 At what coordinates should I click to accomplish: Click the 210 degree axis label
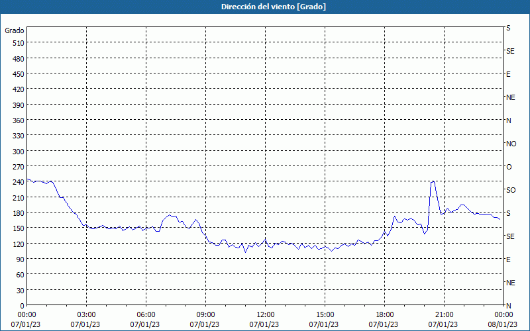(19, 197)
